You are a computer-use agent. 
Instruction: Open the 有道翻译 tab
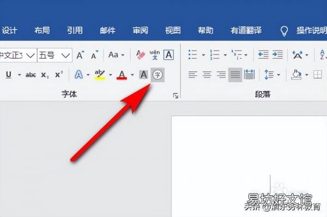pyautogui.click(x=246, y=30)
